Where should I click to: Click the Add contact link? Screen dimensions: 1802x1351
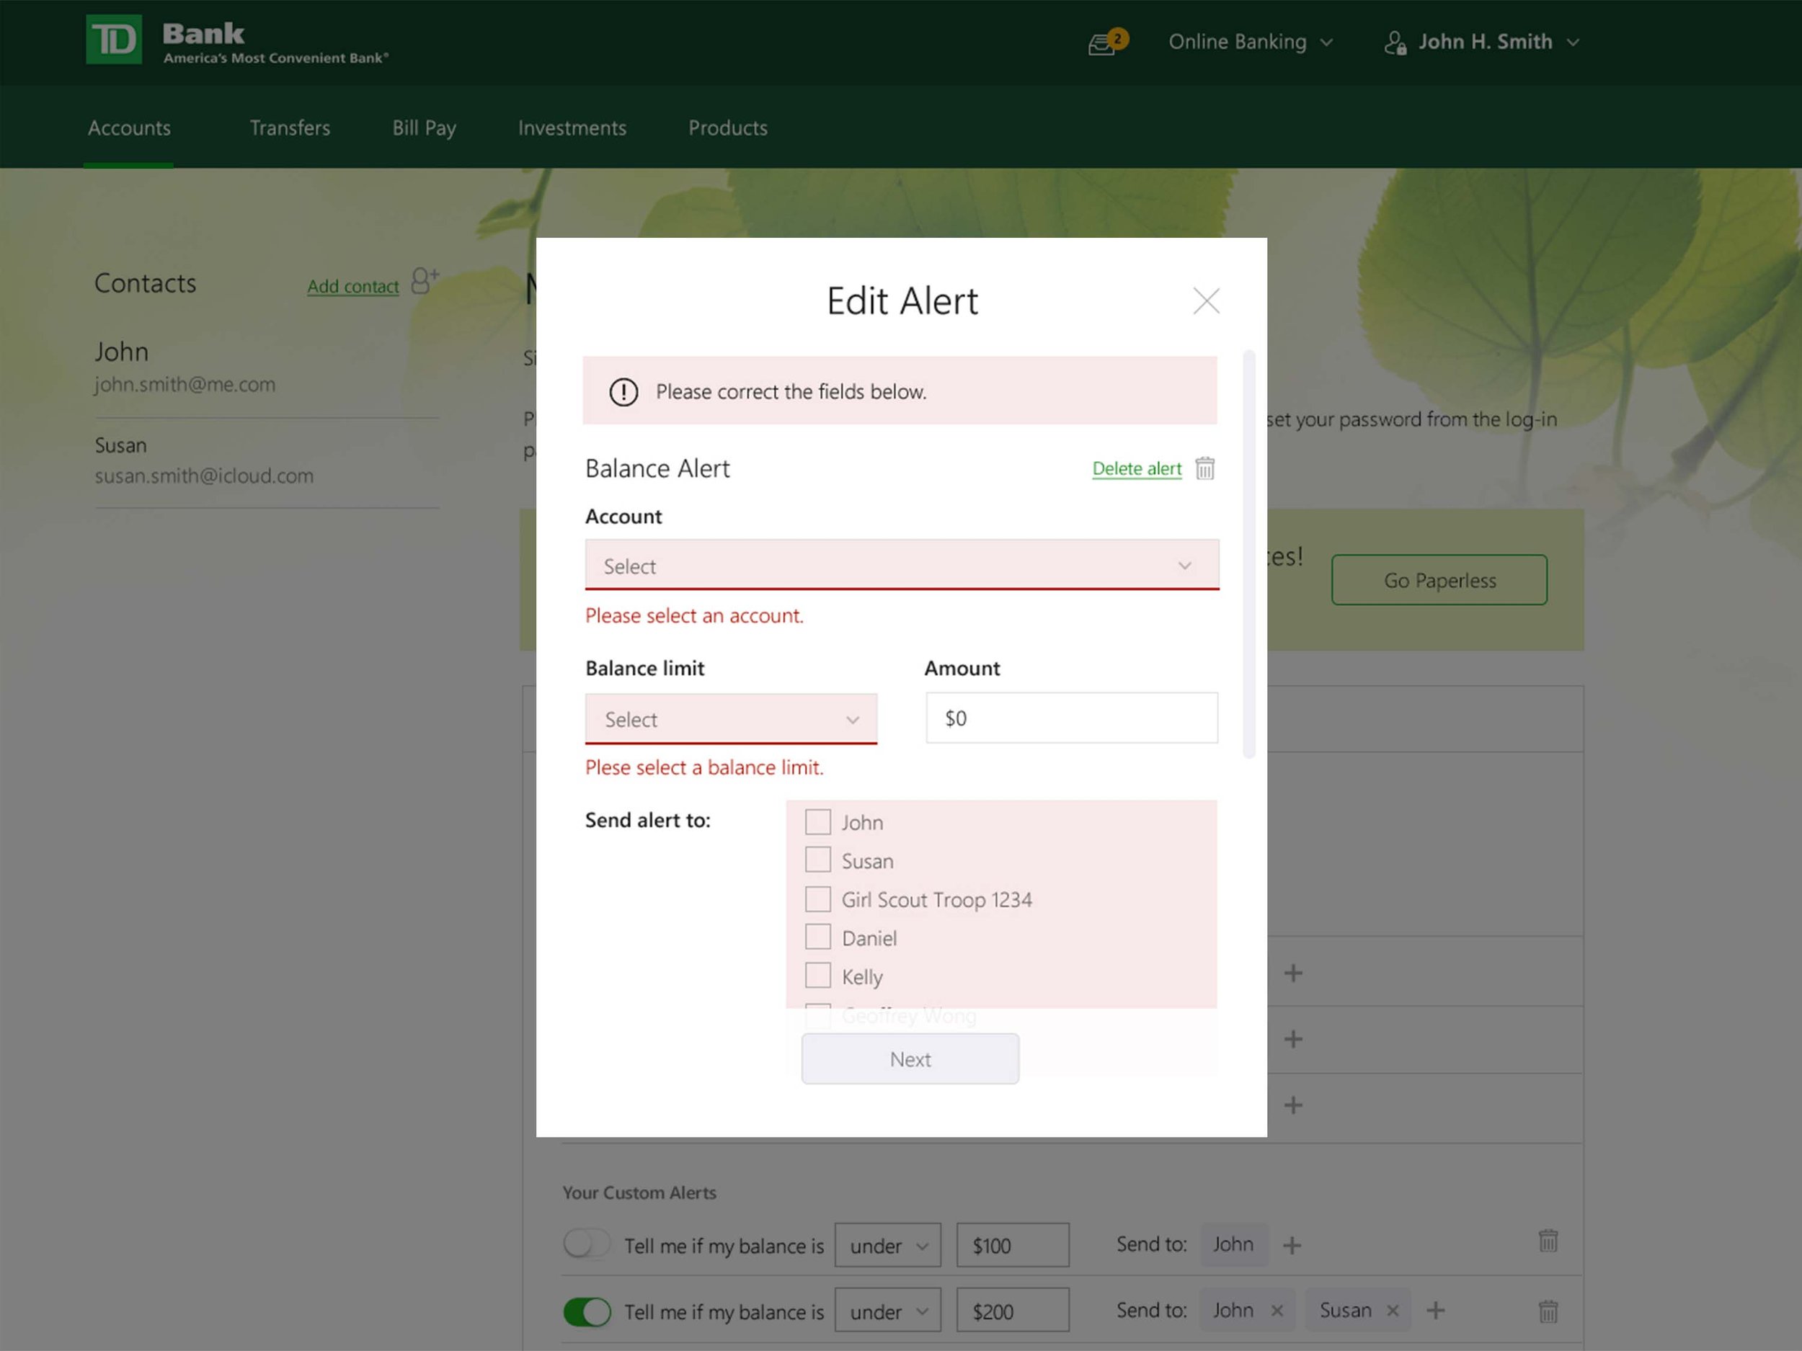352,286
